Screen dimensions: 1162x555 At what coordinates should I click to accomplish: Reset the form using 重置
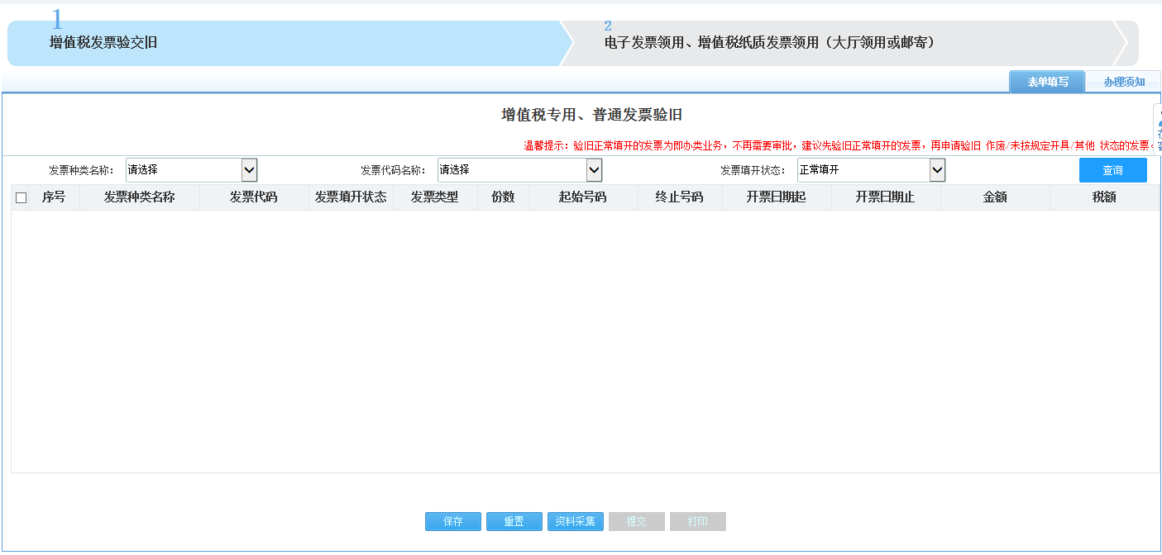[x=514, y=521]
